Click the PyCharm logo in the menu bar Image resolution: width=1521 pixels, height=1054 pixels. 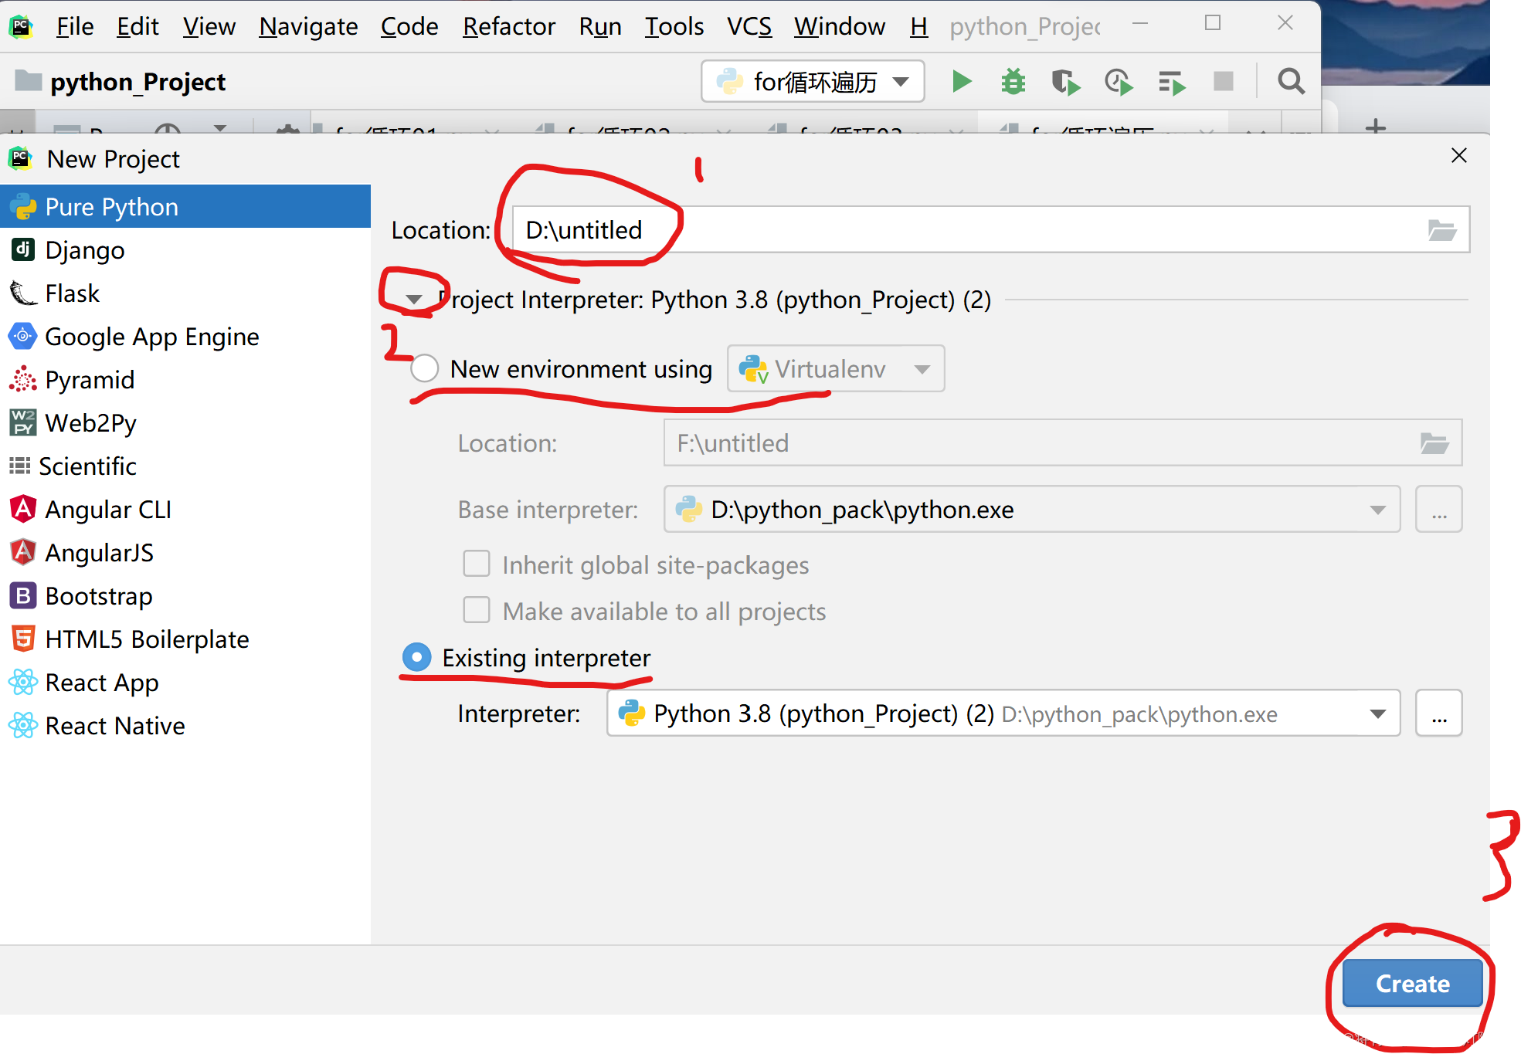click(x=21, y=26)
